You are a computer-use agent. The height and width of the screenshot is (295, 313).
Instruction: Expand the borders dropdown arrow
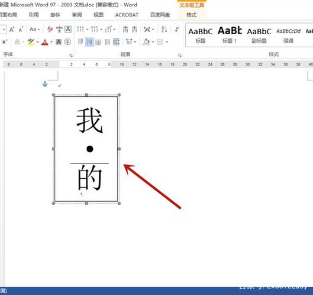click(x=167, y=42)
